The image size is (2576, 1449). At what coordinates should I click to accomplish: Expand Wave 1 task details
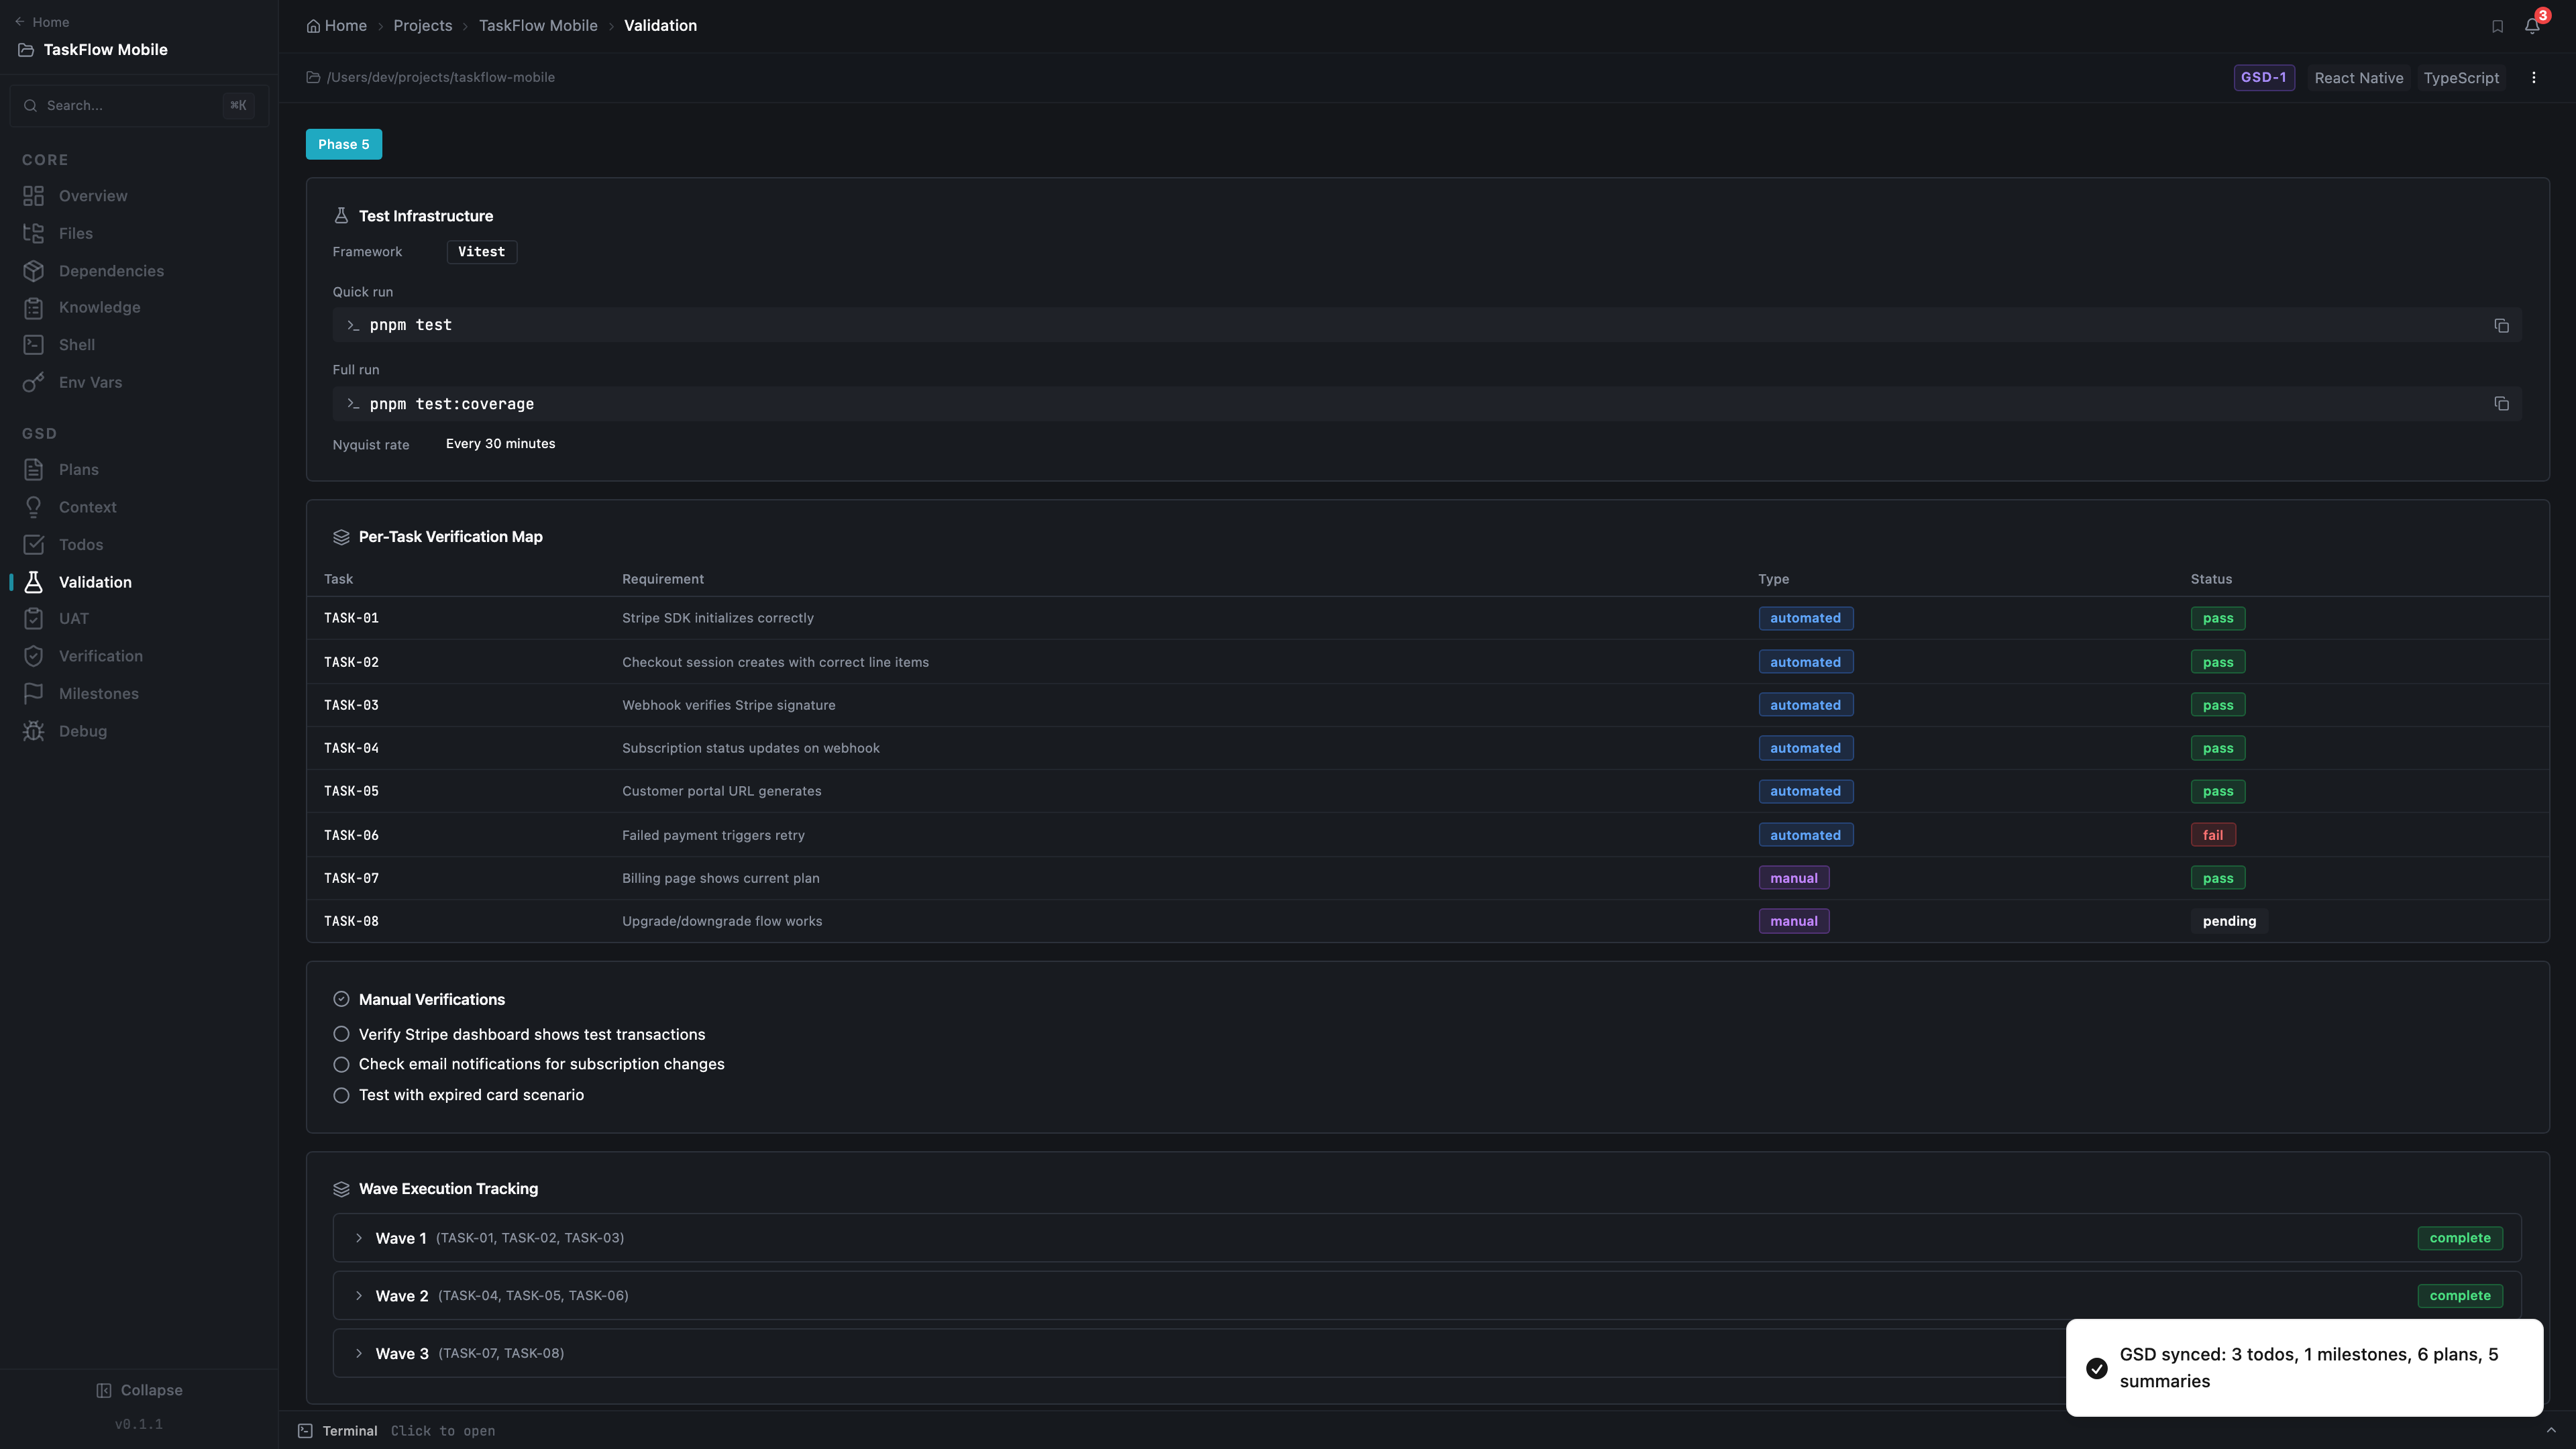pos(360,1238)
